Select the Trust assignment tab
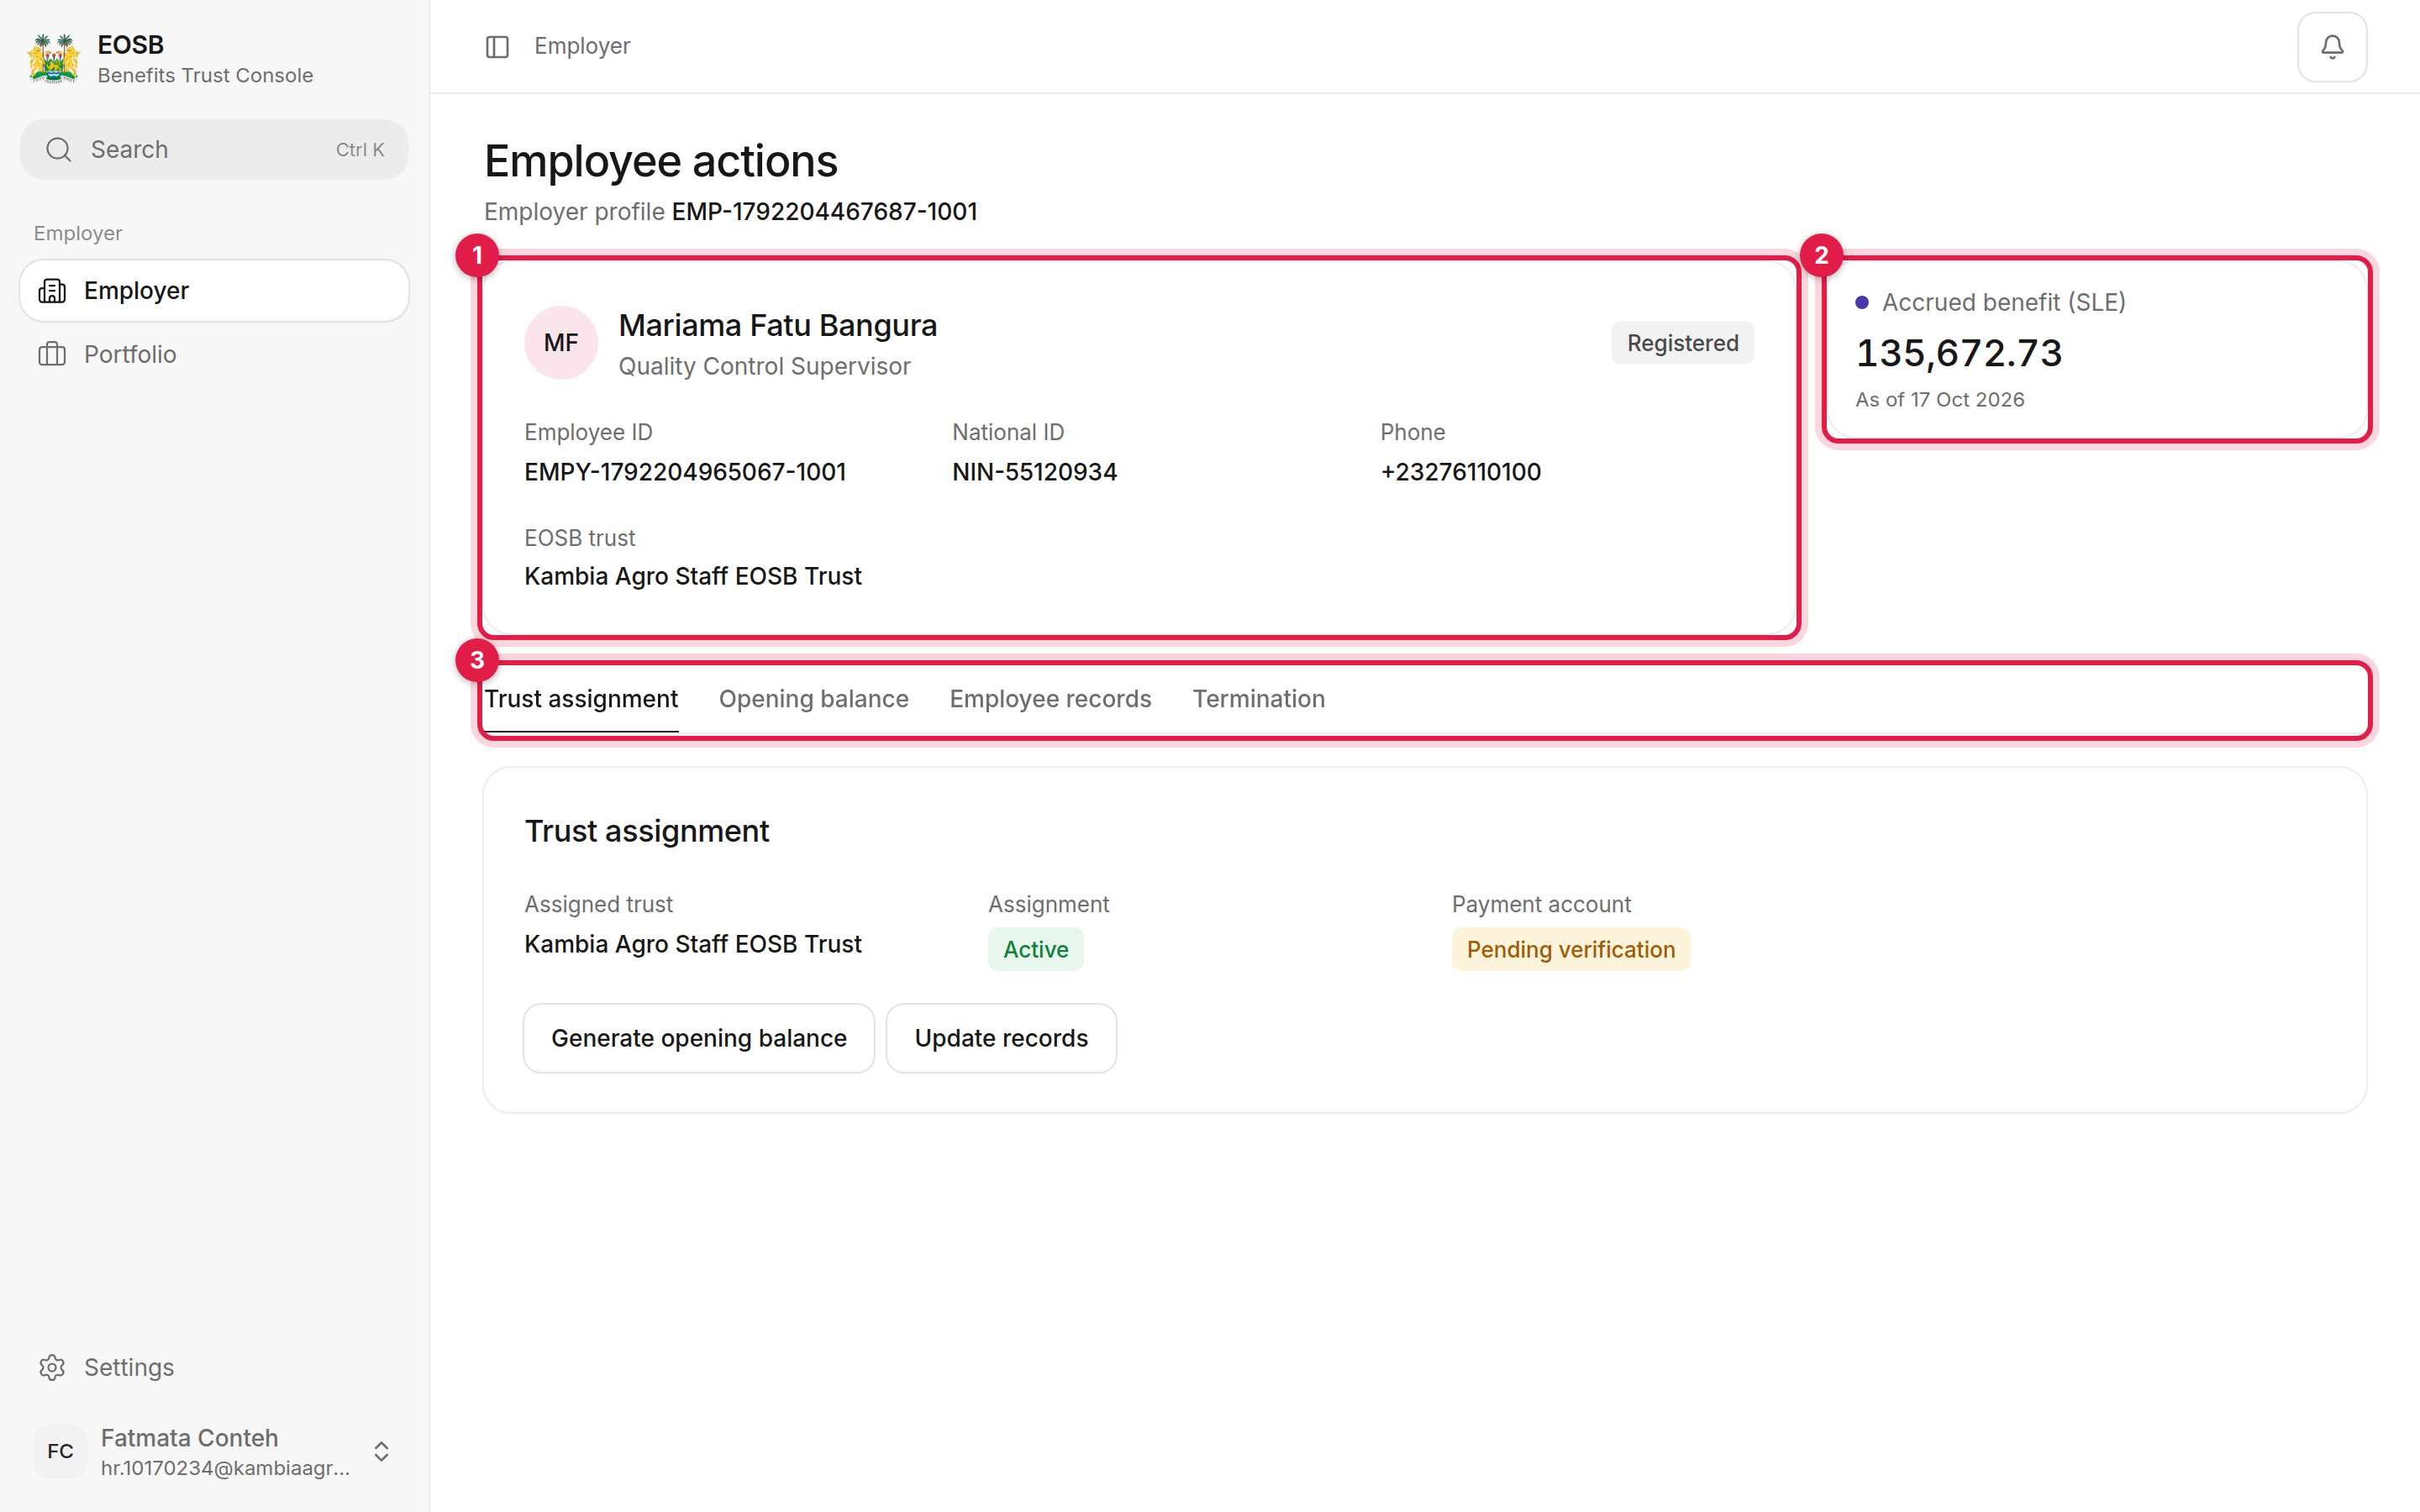2420x1512 pixels. [581, 699]
